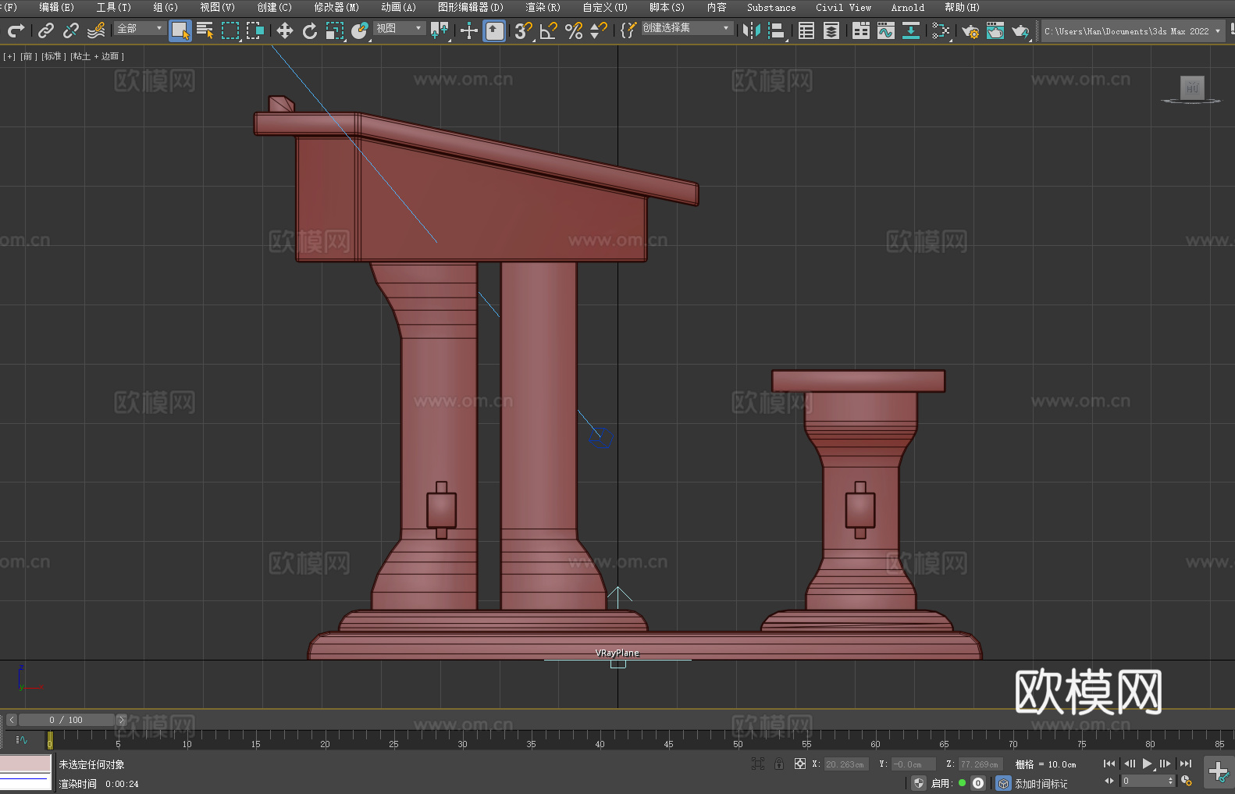Open 创建选择集 named selection dropdown

687,28
